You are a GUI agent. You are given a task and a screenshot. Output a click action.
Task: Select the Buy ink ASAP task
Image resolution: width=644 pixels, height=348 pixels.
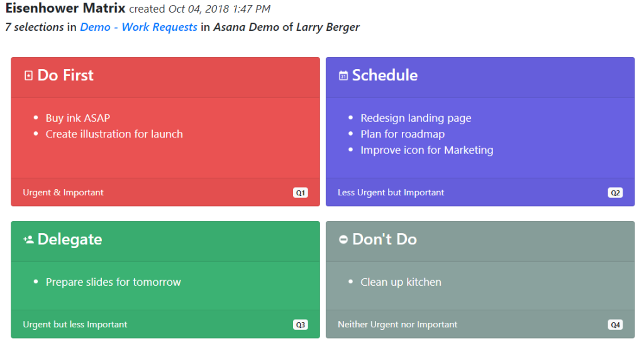pyautogui.click(x=77, y=118)
